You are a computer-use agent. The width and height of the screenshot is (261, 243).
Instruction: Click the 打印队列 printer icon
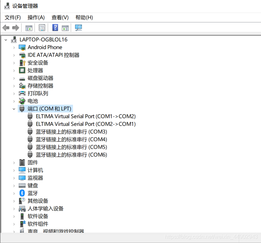[x=22, y=94]
